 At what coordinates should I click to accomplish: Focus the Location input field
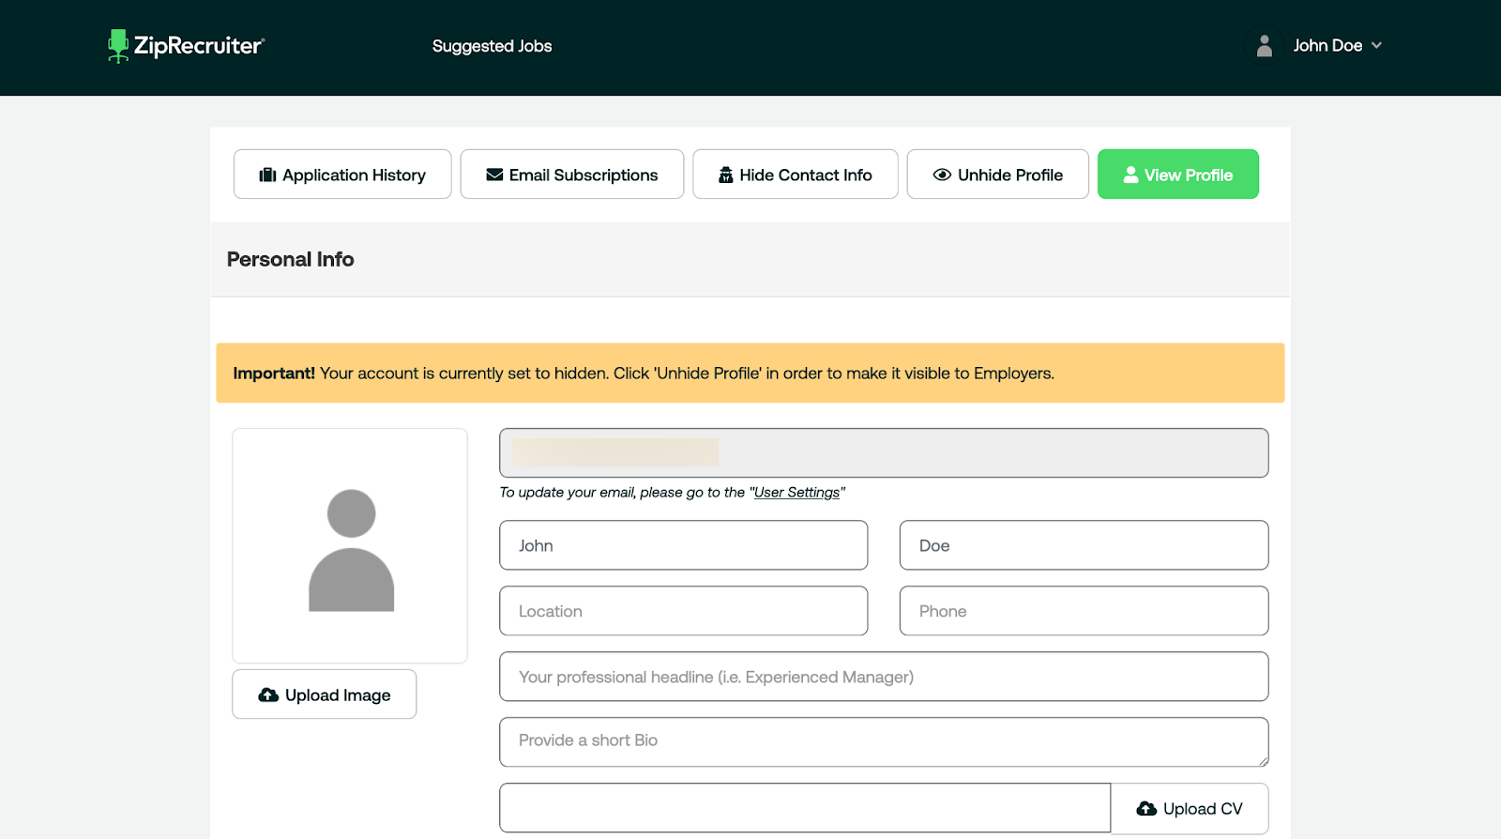click(683, 611)
